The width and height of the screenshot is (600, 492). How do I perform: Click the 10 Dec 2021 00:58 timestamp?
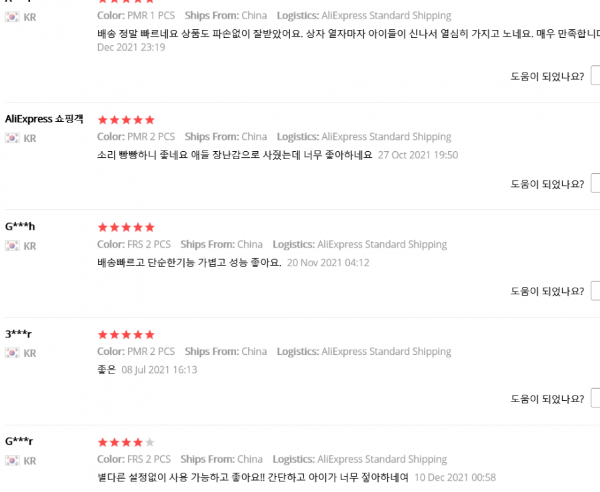(x=455, y=477)
